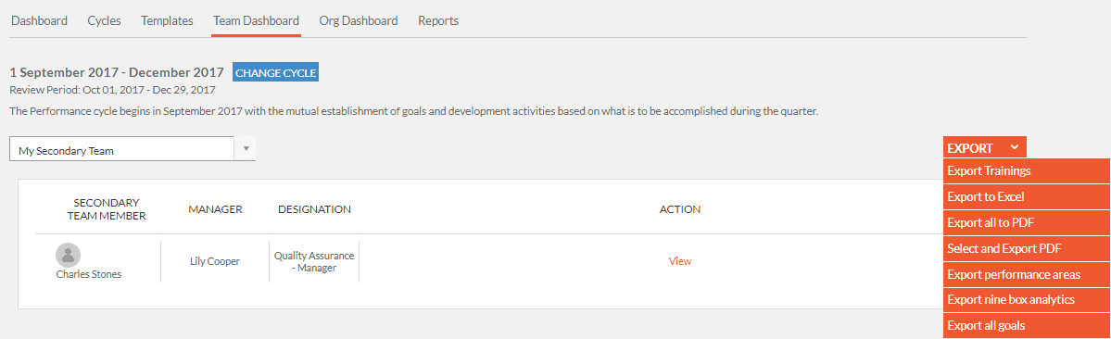Click Charles Stones avatar icon
1111x339 pixels.
(x=68, y=255)
